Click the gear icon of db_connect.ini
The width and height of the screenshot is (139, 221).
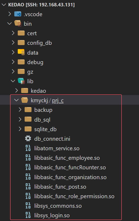click(28, 139)
